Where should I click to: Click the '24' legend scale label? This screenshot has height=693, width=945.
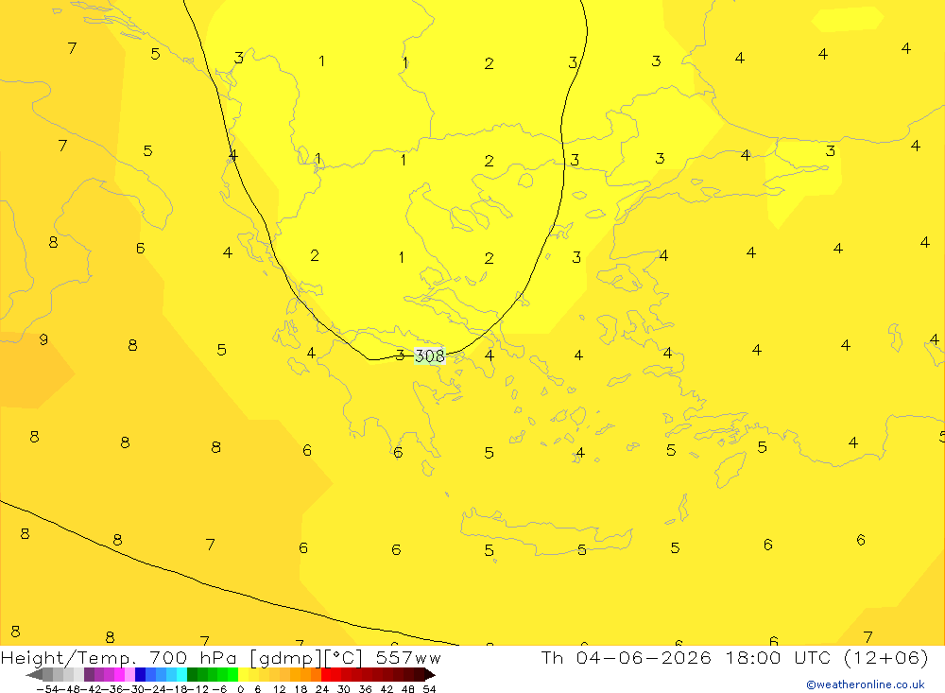(x=322, y=689)
